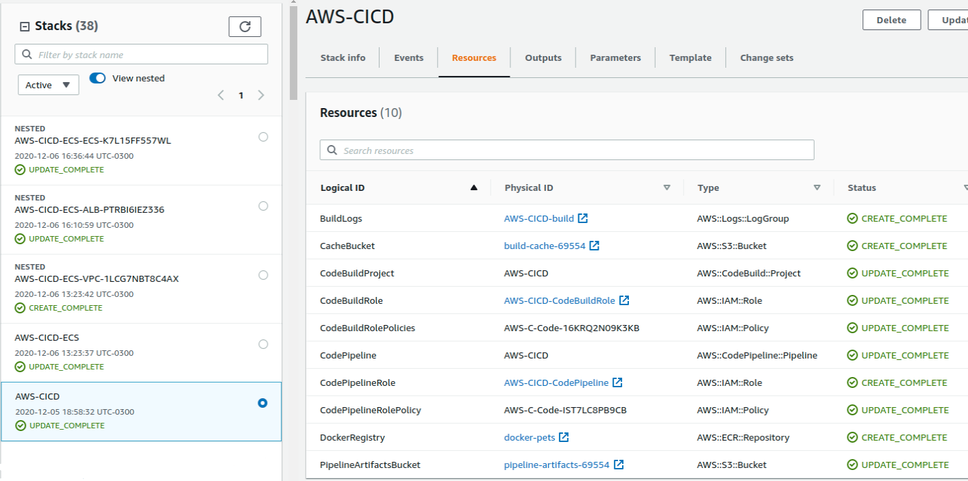The height and width of the screenshot is (481, 968).
Task: Click AWS-C-Code-16KRQ2N09K3KB physical ID
Action: tap(571, 328)
